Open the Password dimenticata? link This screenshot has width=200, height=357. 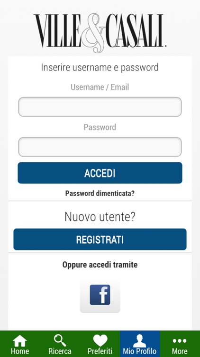pos(100,193)
